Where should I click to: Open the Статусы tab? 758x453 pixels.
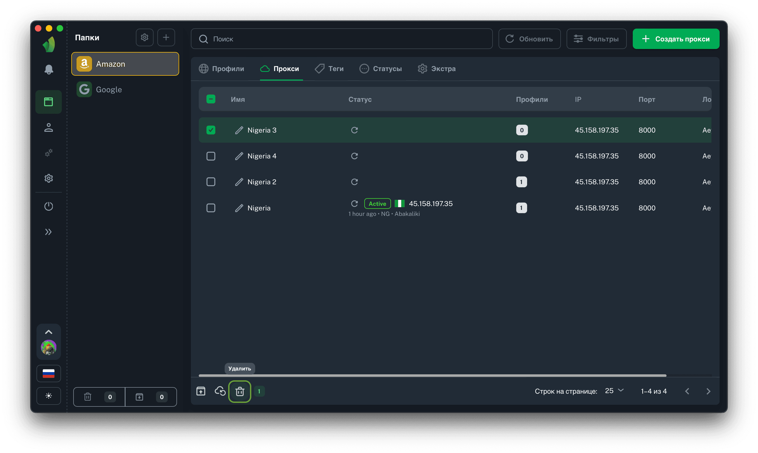click(x=381, y=69)
